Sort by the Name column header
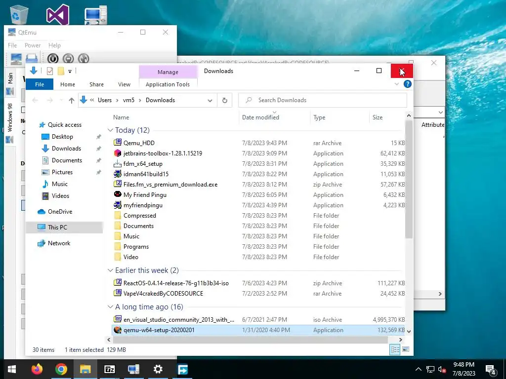 point(121,117)
